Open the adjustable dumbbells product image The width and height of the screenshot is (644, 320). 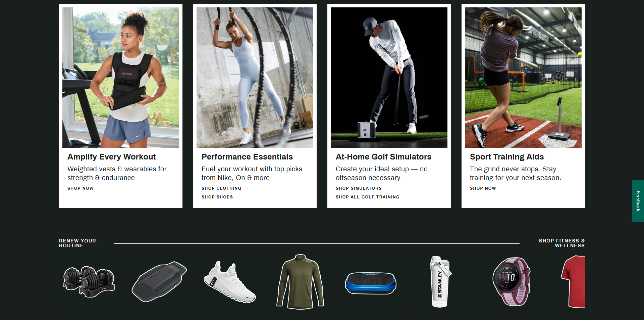click(x=89, y=282)
